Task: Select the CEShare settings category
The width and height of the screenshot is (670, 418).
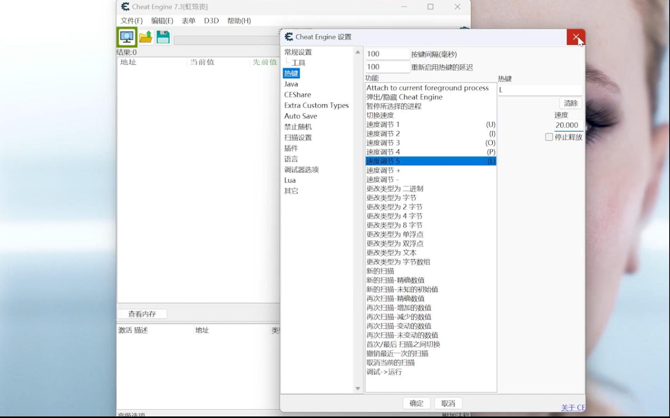Action: click(297, 94)
